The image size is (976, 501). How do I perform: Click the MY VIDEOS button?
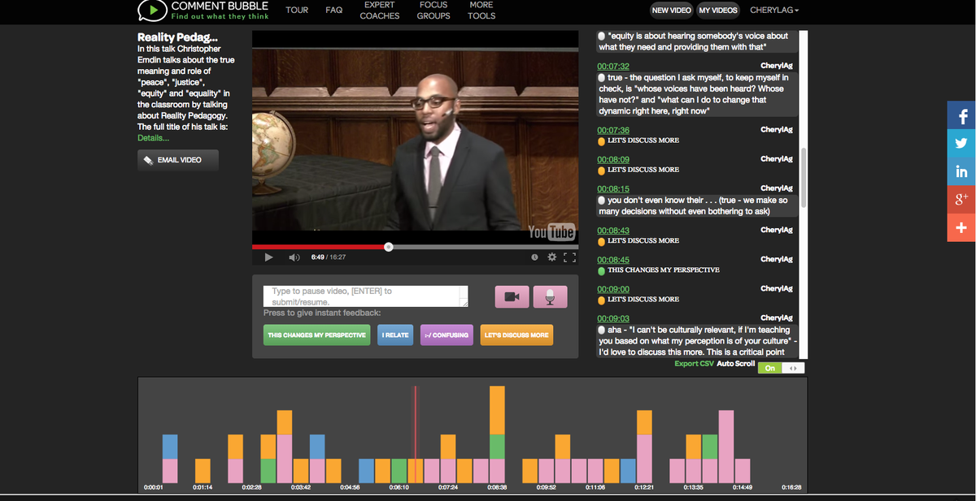point(718,10)
